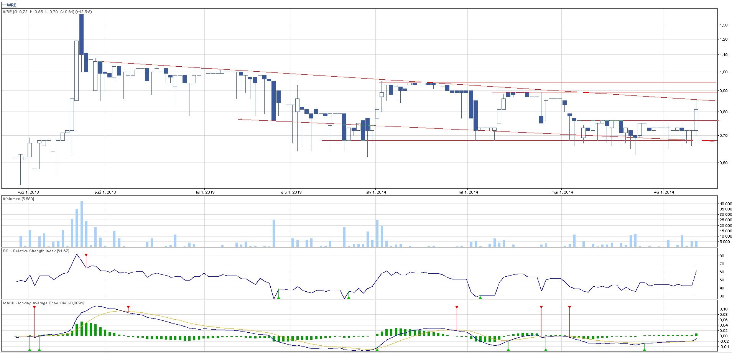Click date label sty 1, 2014
The height and width of the screenshot is (353, 732).
tap(376, 192)
